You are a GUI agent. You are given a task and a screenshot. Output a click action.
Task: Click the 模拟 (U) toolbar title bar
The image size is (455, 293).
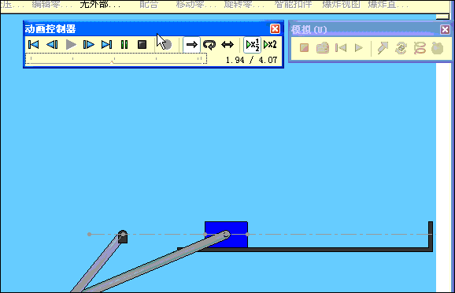click(x=364, y=29)
